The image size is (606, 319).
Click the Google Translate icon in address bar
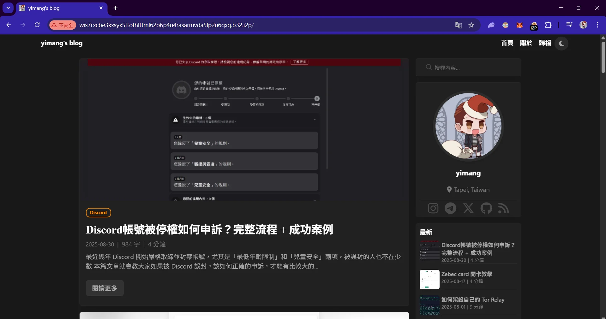(459, 25)
